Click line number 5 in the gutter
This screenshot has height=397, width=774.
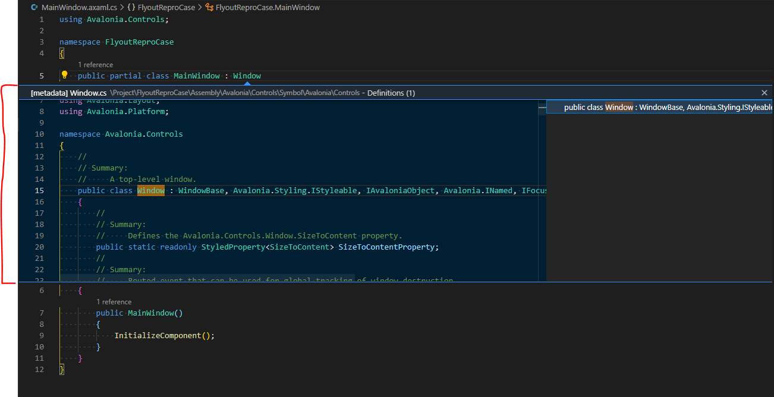(x=42, y=75)
